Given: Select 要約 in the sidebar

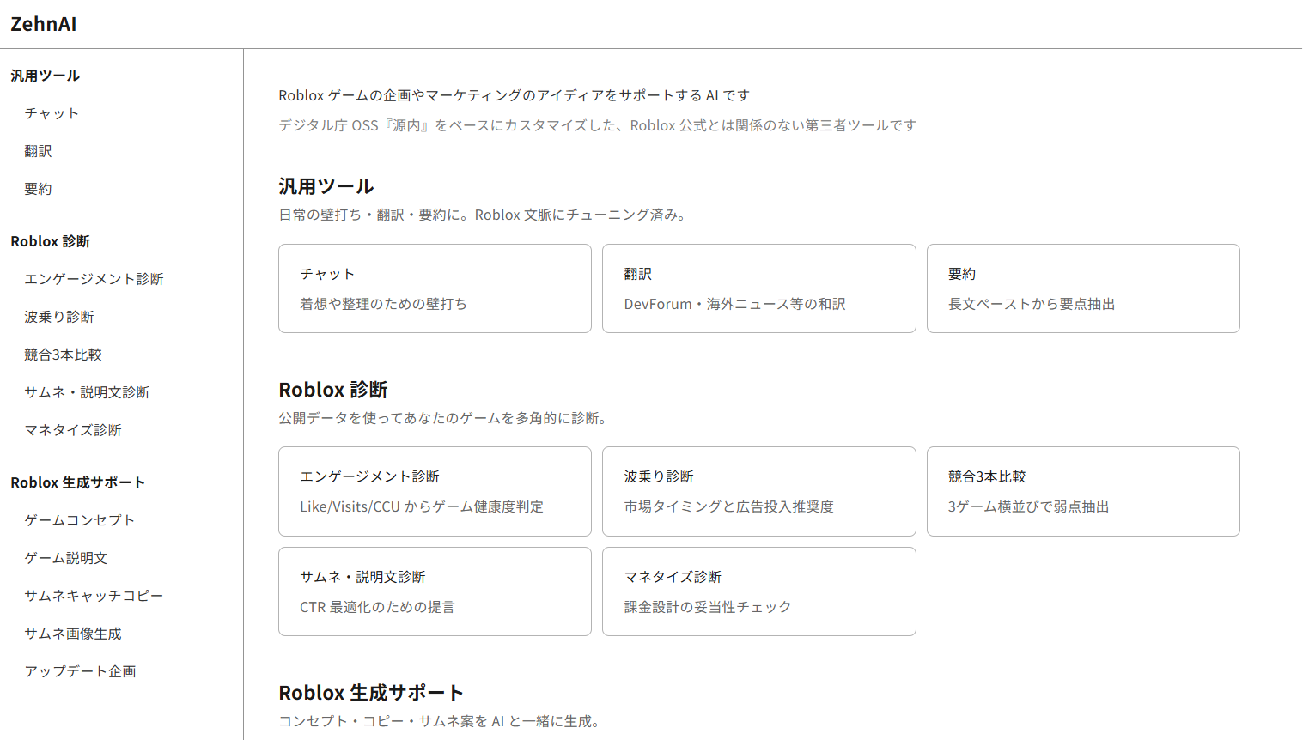Looking at the screenshot, I should click(38, 189).
